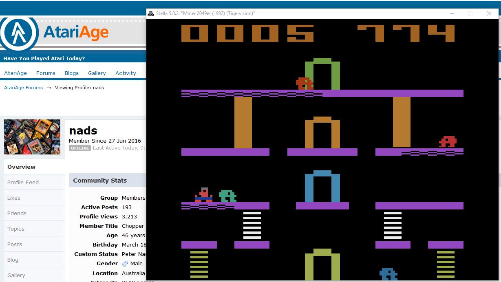The height and width of the screenshot is (282, 501).
Task: Click the 'Member Since 27 Jun 2016' text
Action: (105, 141)
